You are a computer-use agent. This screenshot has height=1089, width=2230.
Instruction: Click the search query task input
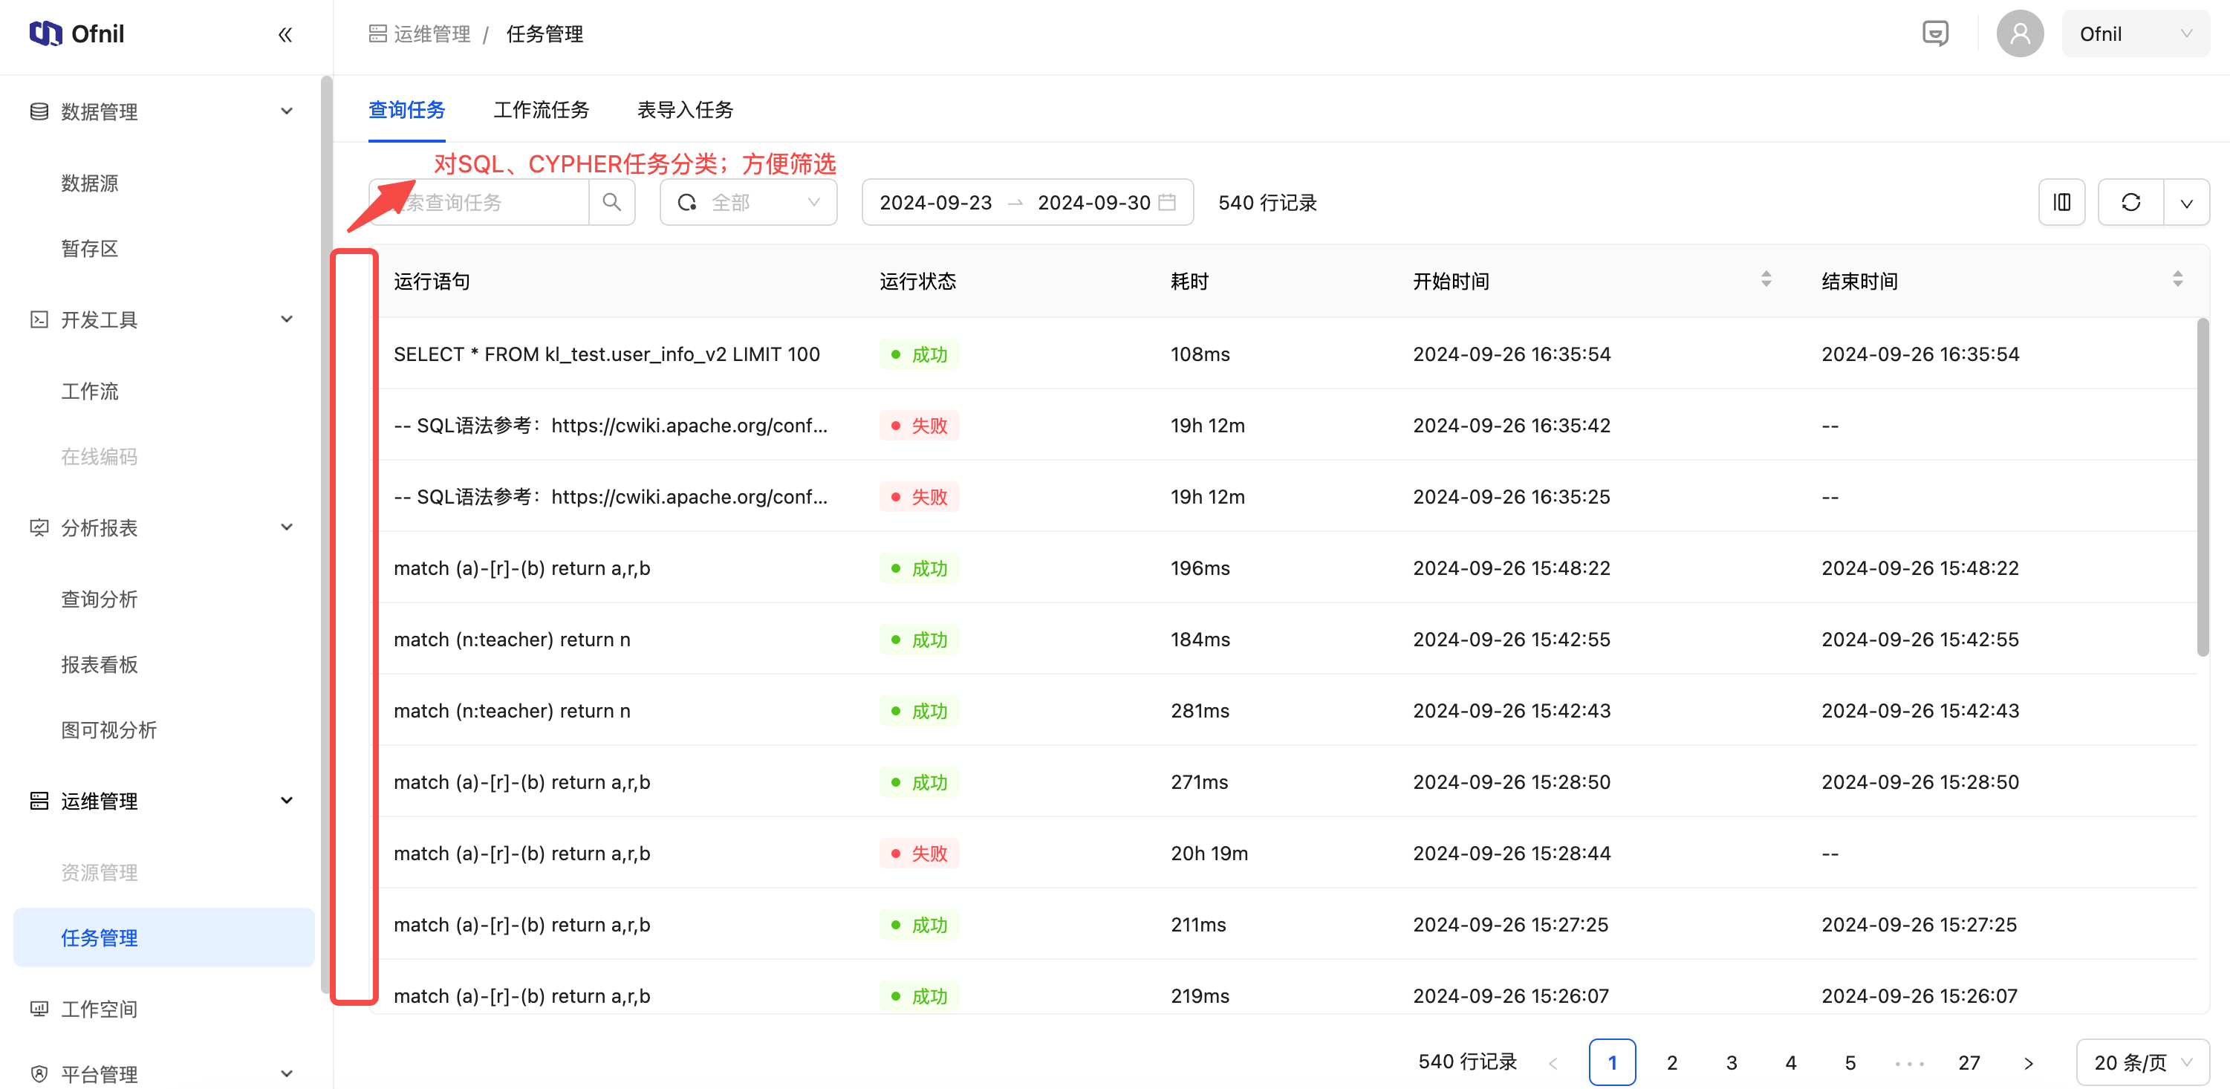(478, 202)
